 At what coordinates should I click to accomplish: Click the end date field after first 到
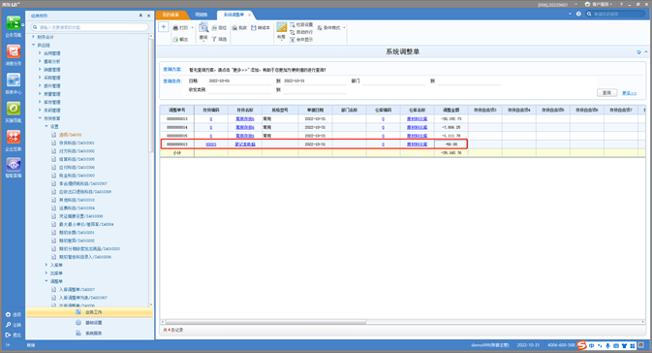click(x=314, y=81)
